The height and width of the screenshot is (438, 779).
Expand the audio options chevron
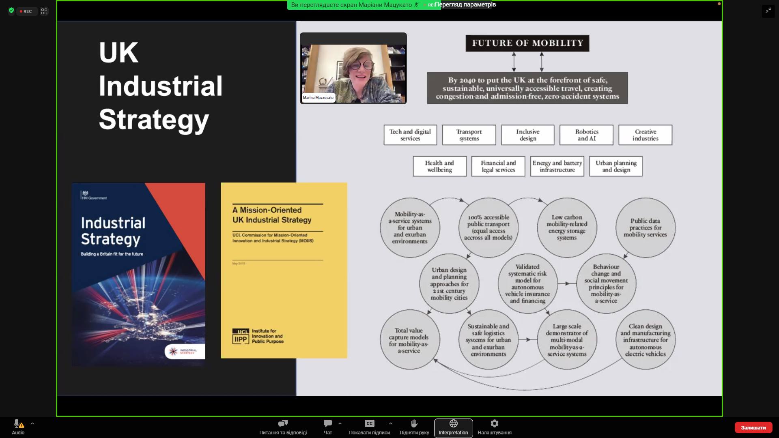click(x=32, y=424)
